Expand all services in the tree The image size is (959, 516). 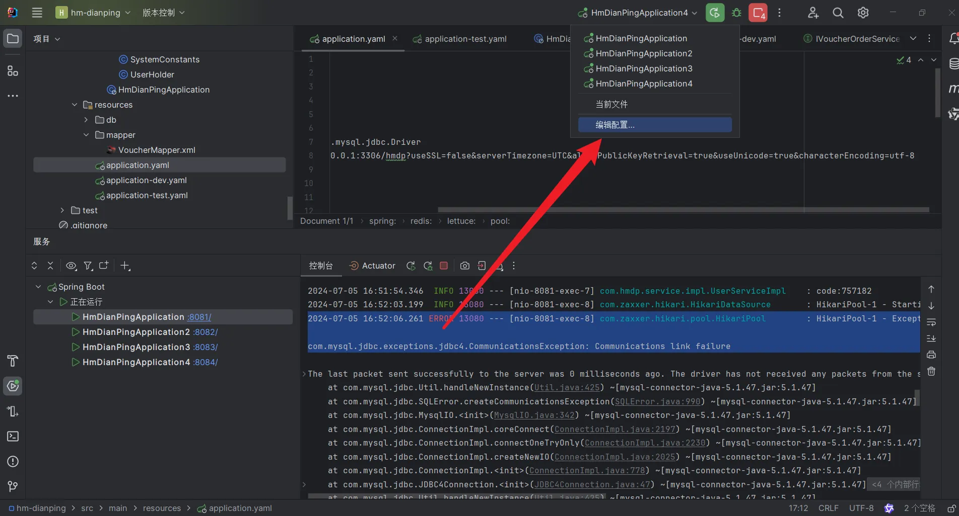34,266
